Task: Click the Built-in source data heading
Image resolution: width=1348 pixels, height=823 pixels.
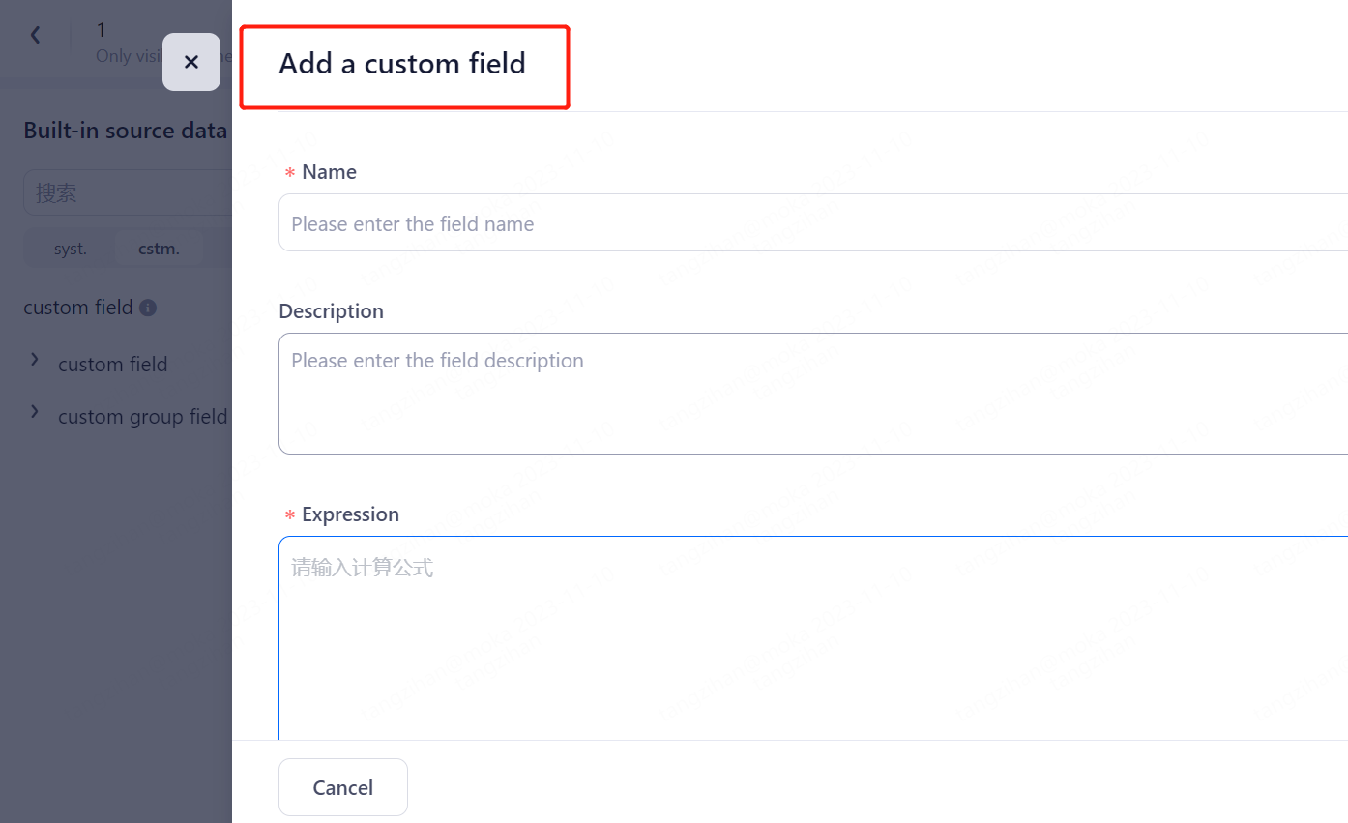Action: pyautogui.click(x=125, y=131)
